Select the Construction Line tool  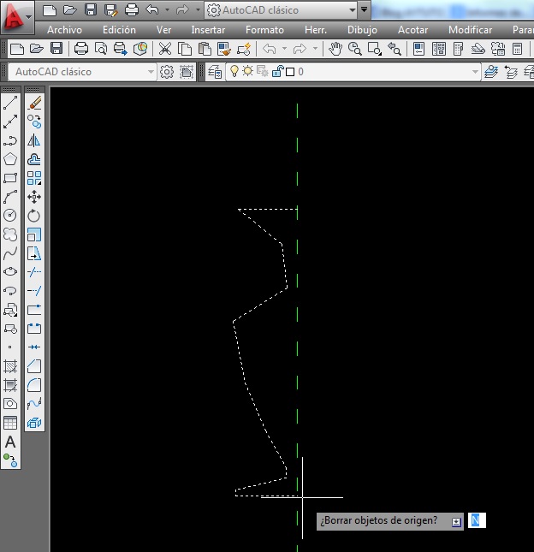tap(10, 122)
